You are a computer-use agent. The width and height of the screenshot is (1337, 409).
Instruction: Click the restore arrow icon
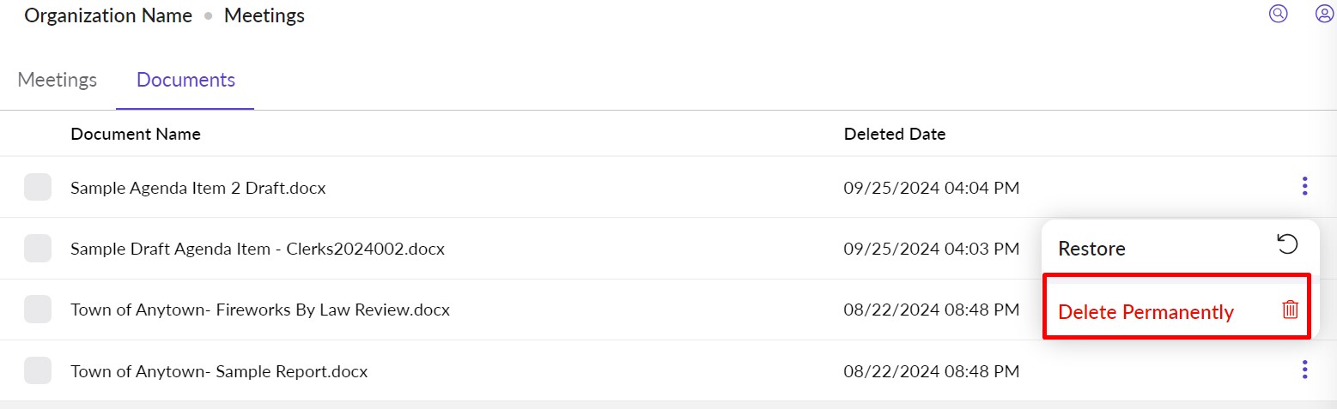click(1287, 245)
